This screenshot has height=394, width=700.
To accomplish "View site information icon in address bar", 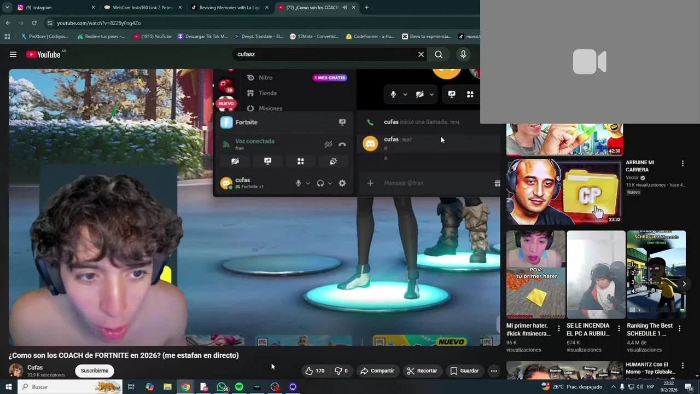I will 50,23.
